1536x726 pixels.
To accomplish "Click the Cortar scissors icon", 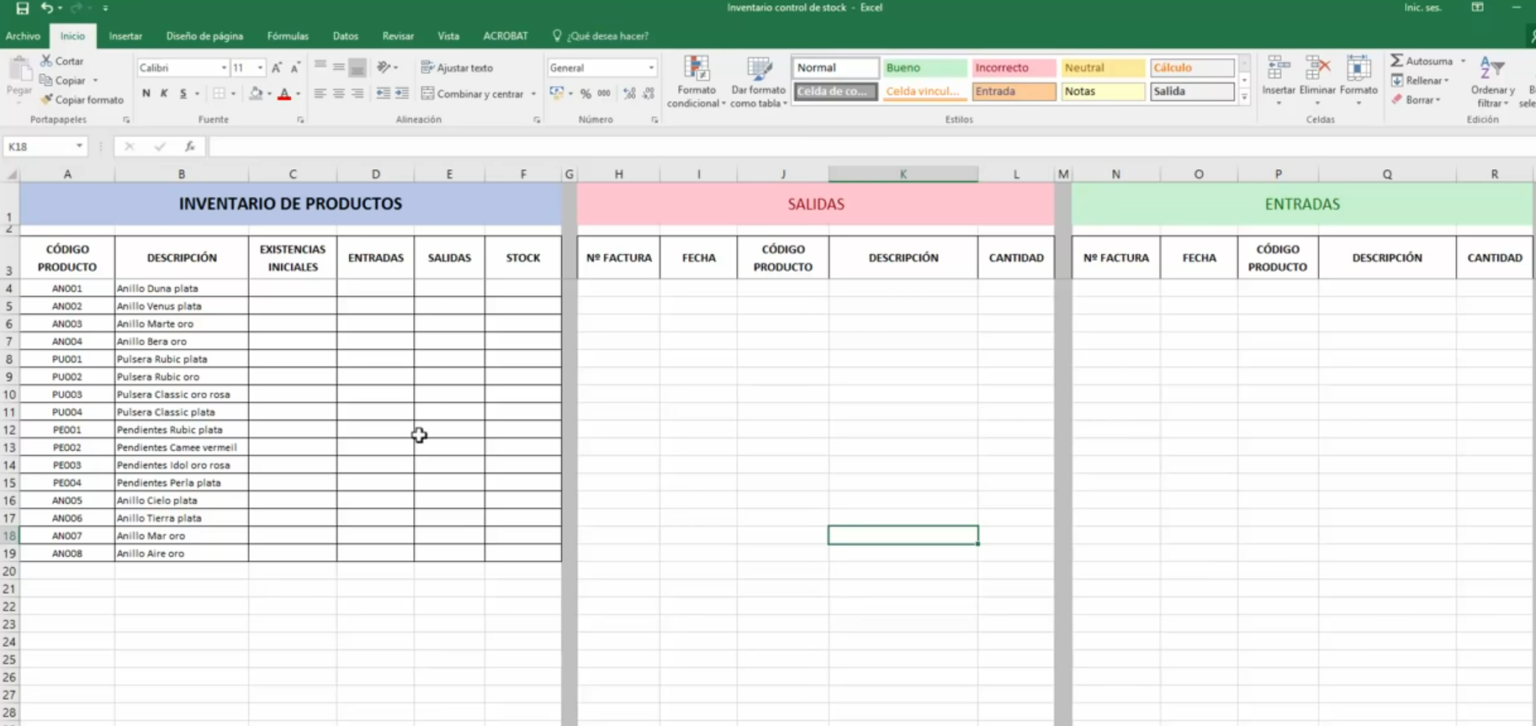I will click(46, 61).
